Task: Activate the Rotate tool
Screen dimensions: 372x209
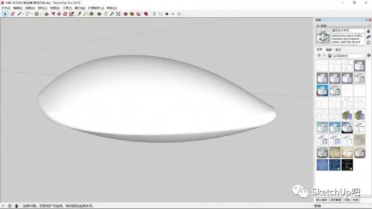Action: [x=65, y=14]
